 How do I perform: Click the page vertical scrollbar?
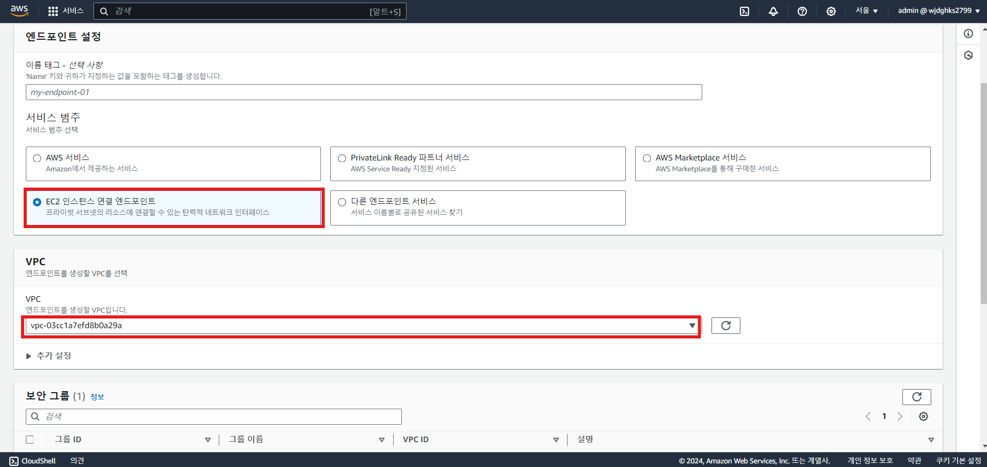[983, 194]
